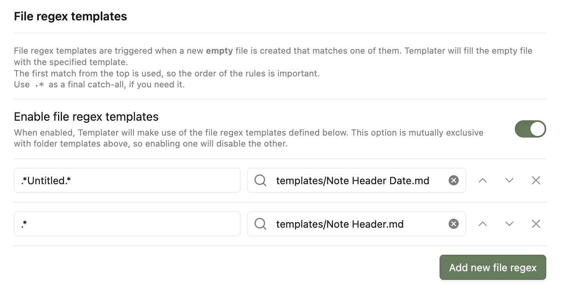Move the .* catch-all rule up
Image resolution: width=567 pixels, height=290 pixels.
483,224
